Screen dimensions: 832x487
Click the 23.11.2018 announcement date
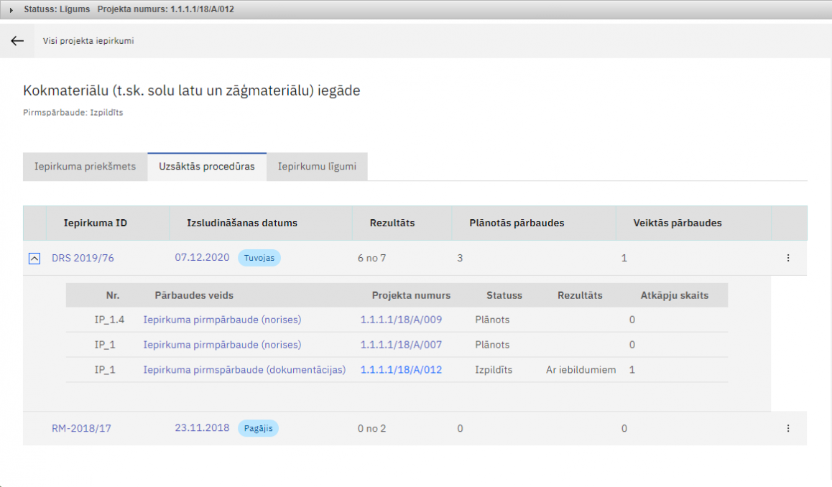202,427
